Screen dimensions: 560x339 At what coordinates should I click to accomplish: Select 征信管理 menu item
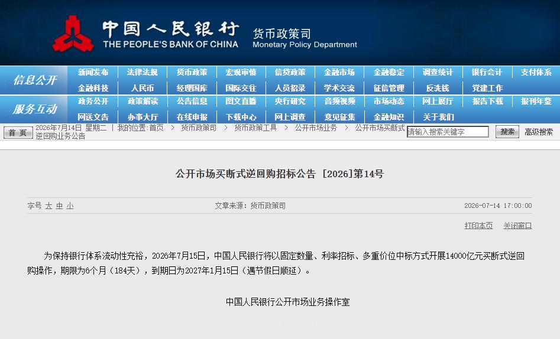[x=389, y=88]
